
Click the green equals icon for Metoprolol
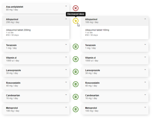pyautogui.click(x=75, y=109)
